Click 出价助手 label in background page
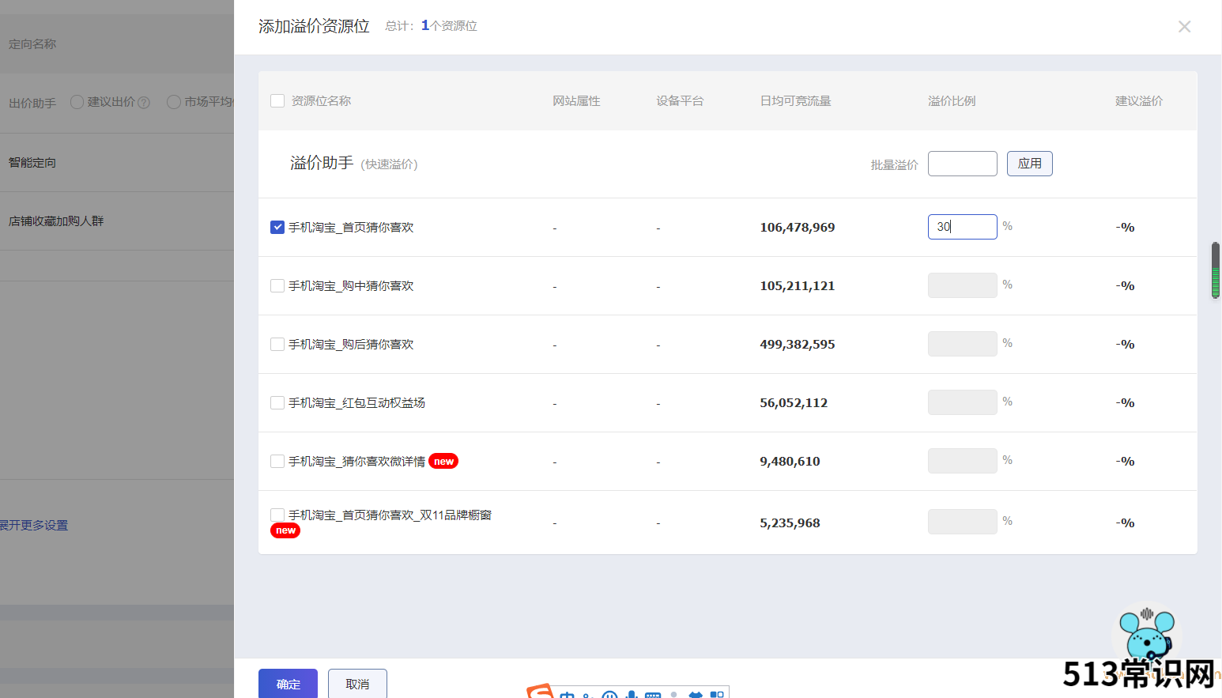1222x698 pixels. click(32, 104)
